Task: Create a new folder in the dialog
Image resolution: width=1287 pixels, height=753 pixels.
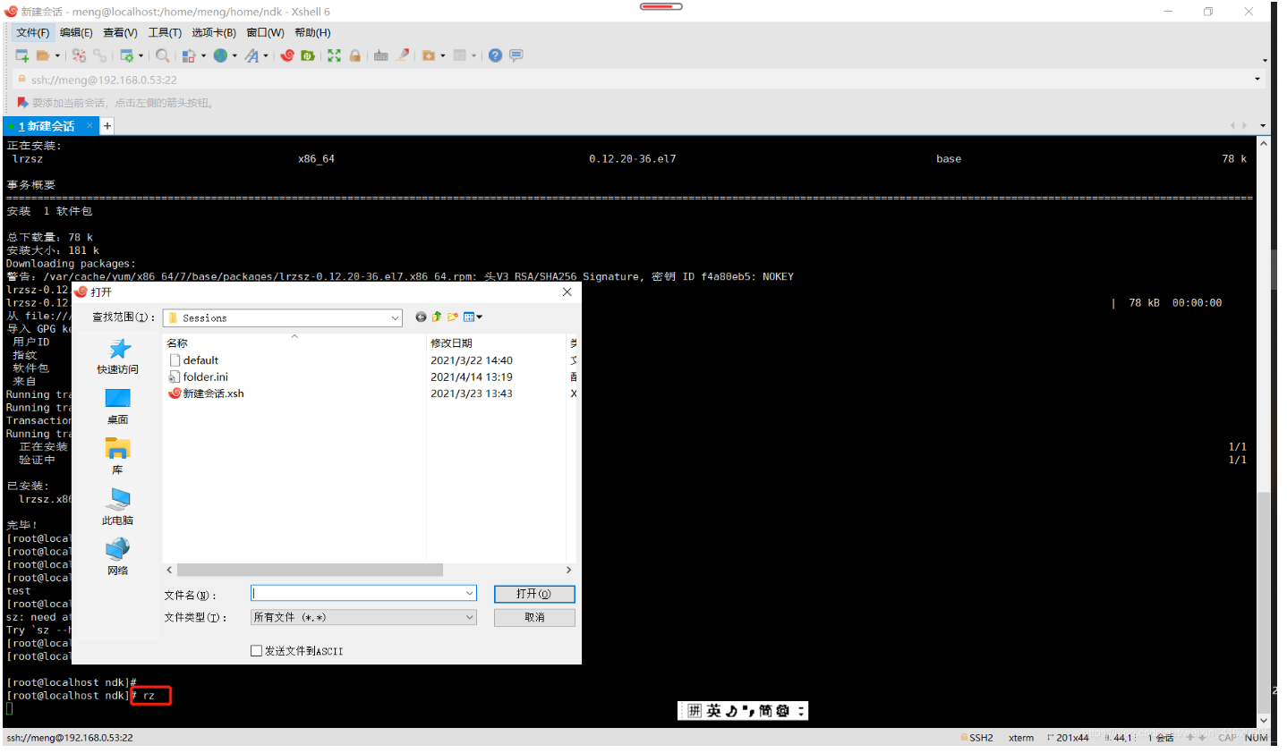Action: coord(452,317)
